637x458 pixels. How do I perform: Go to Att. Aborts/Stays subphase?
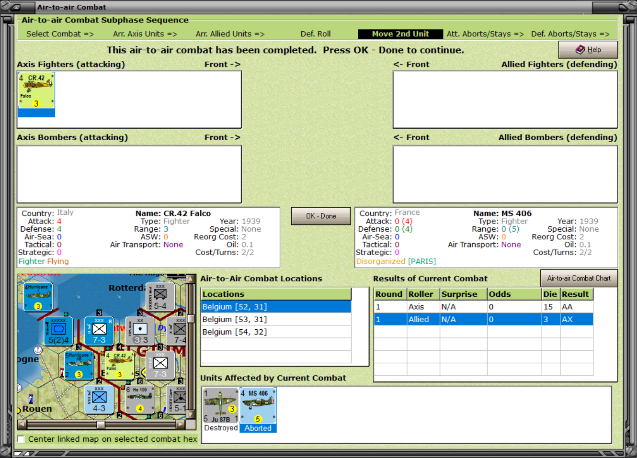click(x=485, y=34)
